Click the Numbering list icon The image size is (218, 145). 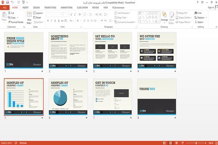pyautogui.click(x=90, y=15)
